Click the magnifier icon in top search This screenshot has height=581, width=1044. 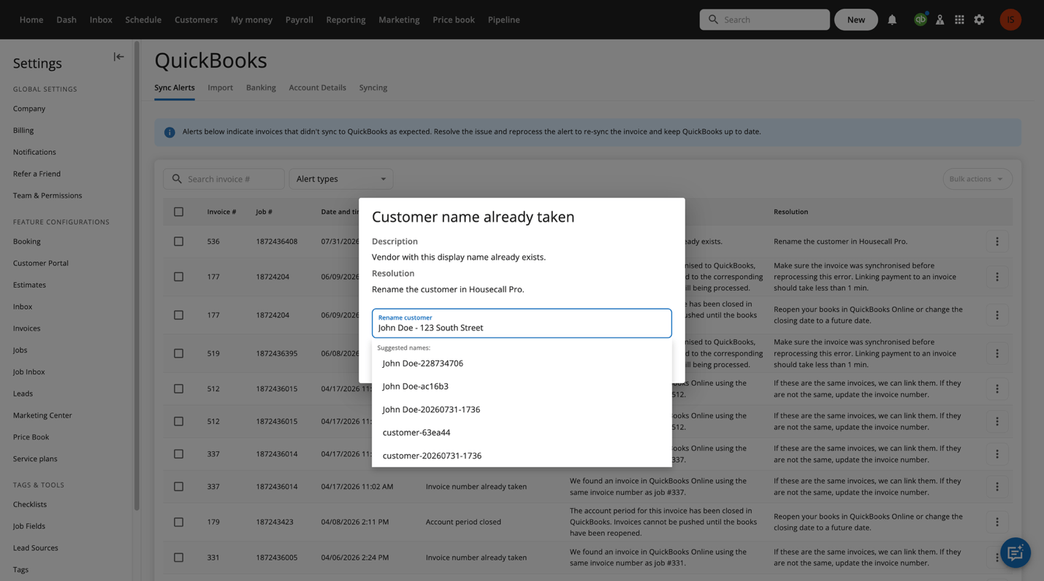713,20
